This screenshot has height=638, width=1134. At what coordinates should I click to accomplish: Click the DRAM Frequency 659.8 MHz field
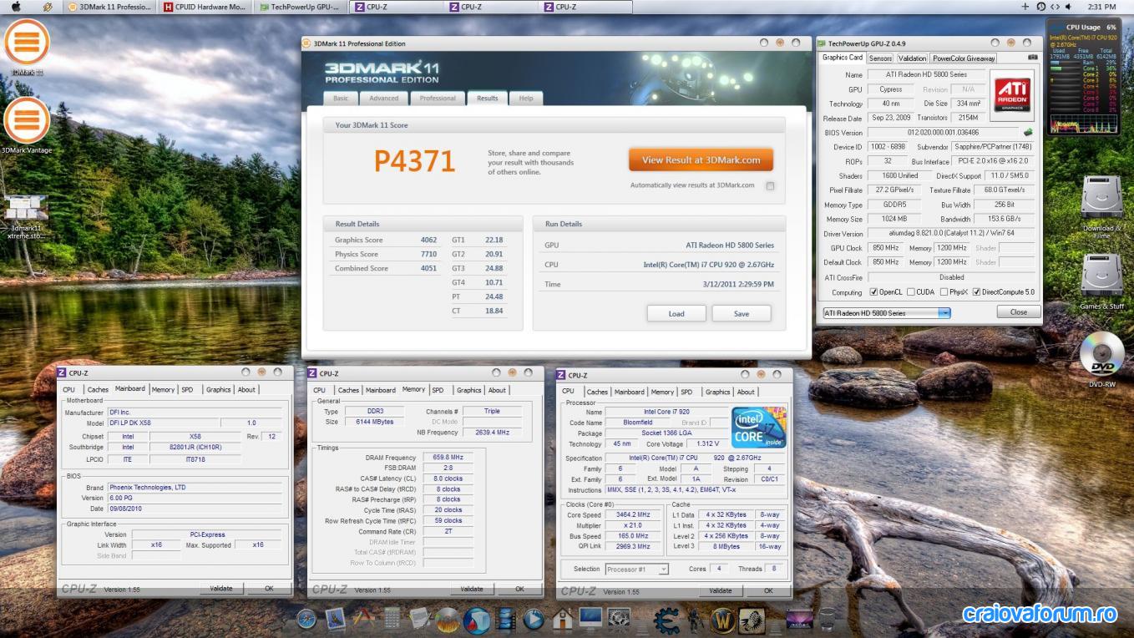pos(448,458)
